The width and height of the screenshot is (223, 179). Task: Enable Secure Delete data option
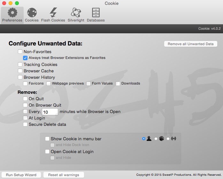pyautogui.click(x=25, y=124)
